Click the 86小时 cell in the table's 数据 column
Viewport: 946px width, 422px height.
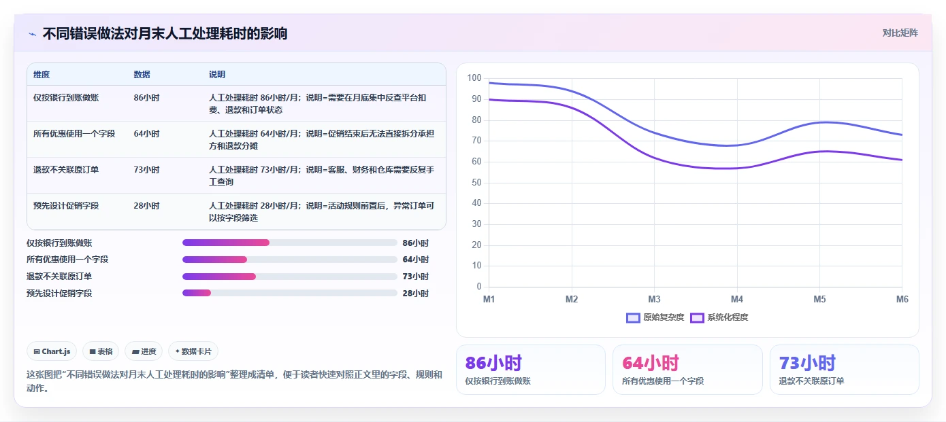[146, 98]
